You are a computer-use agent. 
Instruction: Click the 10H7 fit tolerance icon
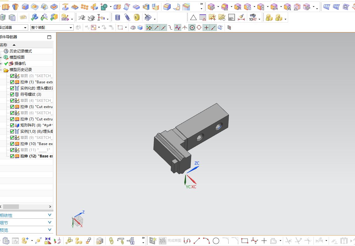pos(253,17)
